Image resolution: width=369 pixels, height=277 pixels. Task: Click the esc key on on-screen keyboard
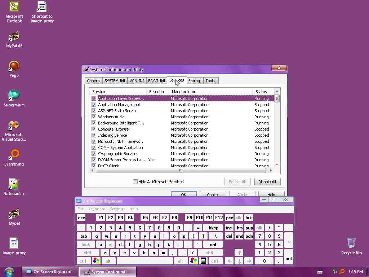81,217
